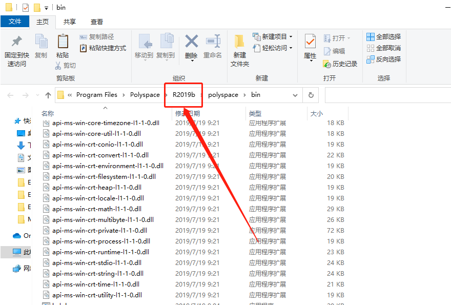Image resolution: width=451 pixels, height=305 pixels.
Task: Click Copy path (复制路径)
Action: click(x=97, y=37)
